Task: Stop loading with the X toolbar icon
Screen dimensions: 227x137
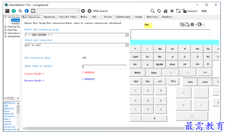Action: 172,11
